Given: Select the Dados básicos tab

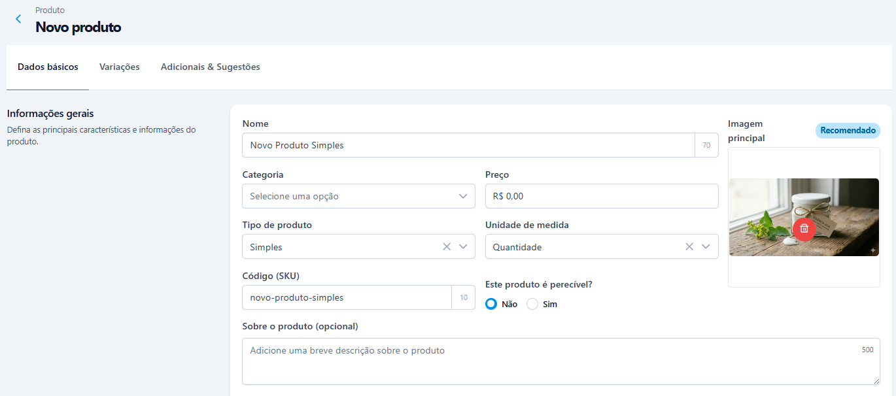Looking at the screenshot, I should [48, 67].
